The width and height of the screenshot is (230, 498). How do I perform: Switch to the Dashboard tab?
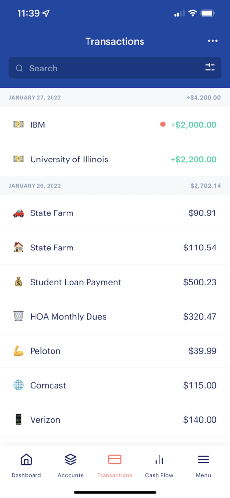tap(26, 465)
